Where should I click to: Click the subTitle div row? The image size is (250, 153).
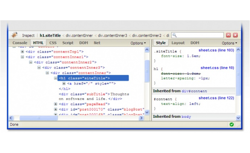[x=94, y=96]
